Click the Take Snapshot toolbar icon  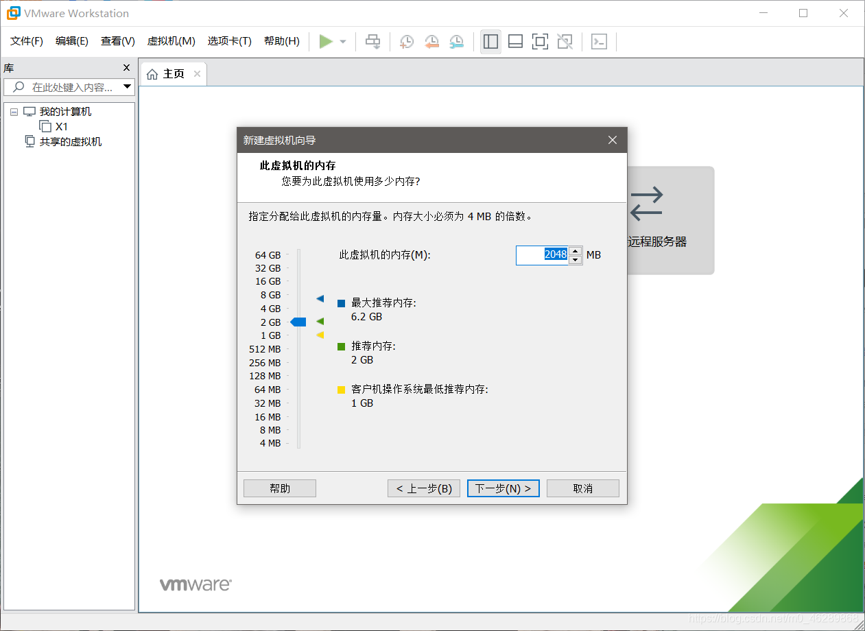(x=407, y=42)
